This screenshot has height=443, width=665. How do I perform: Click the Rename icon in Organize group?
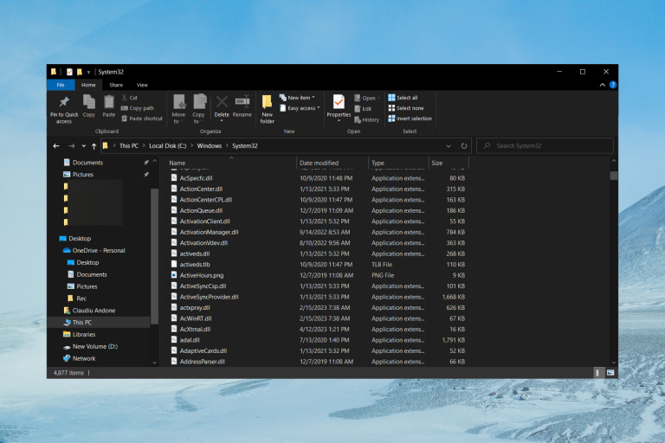(x=242, y=103)
